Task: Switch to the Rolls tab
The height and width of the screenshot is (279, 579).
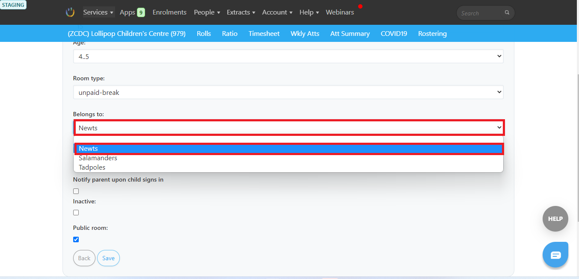Action: 204,33
